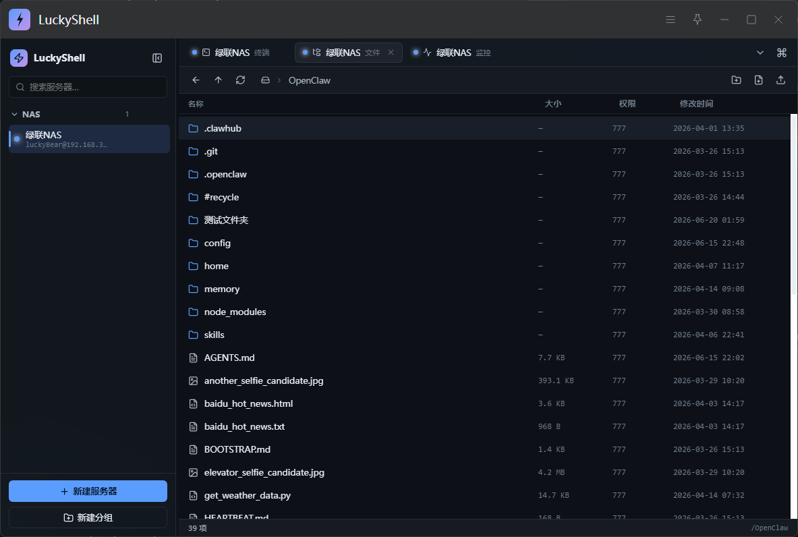Jump to root drive icon in breadcrumb

(x=265, y=80)
